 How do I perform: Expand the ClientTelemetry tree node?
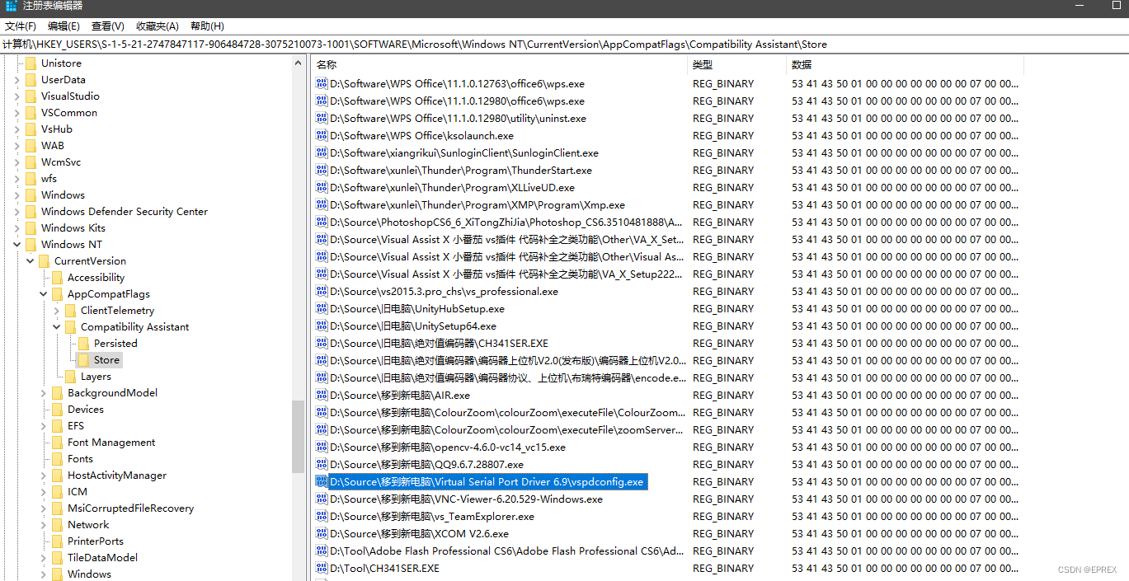(57, 311)
